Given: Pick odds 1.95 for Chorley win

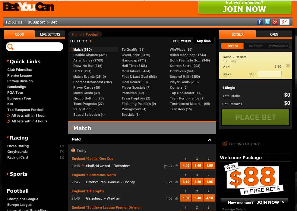Looking at the screenshot, I should tap(209, 182).
